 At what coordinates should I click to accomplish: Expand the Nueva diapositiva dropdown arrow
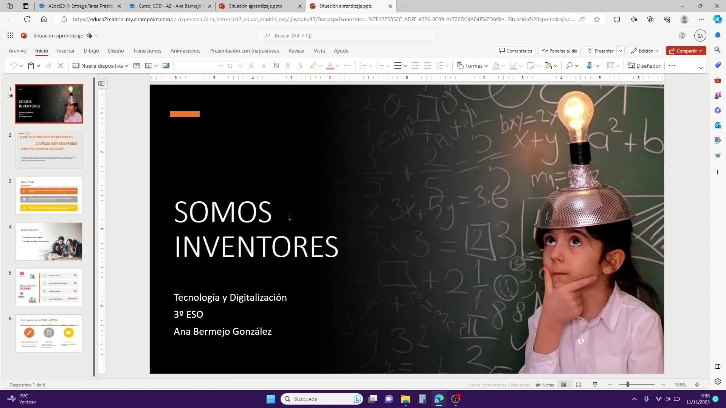point(127,66)
